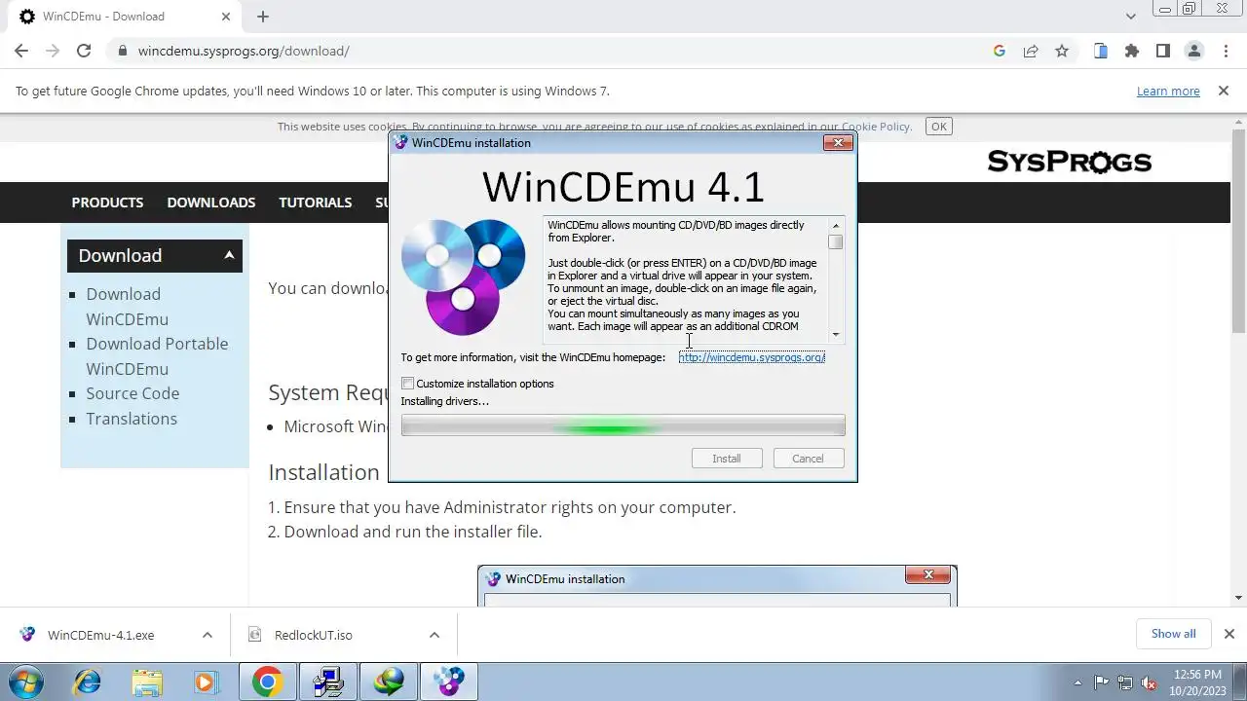1247x701 pixels.
Task: Open PRODUCTS in the site navigation
Action: click(107, 203)
